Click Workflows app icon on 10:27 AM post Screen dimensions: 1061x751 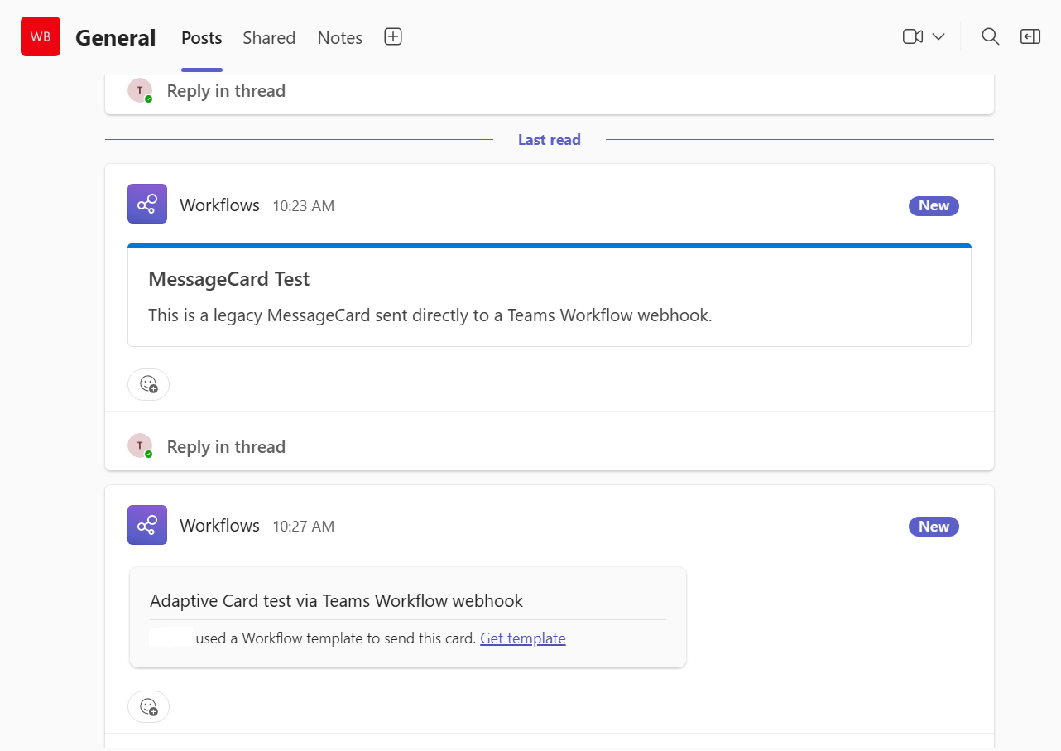(147, 525)
